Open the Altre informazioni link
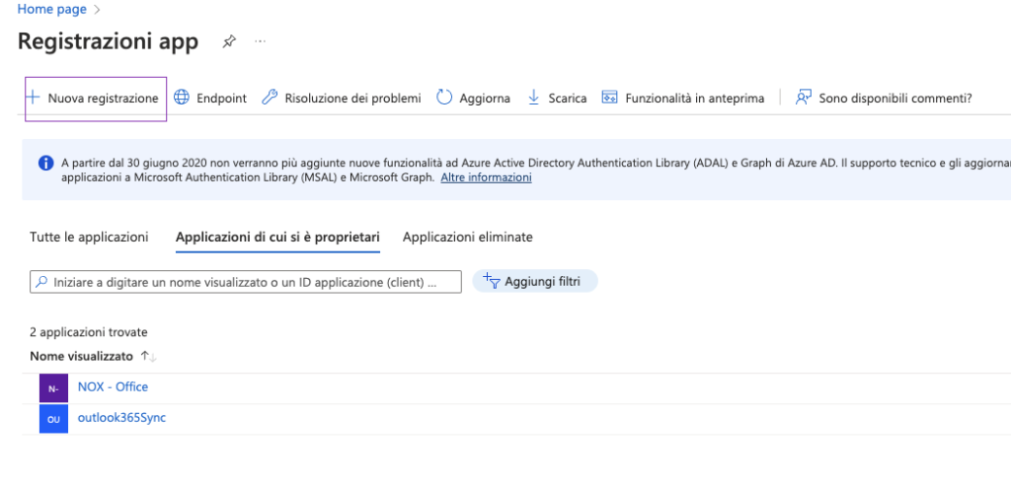The image size is (1011, 484). [x=486, y=177]
